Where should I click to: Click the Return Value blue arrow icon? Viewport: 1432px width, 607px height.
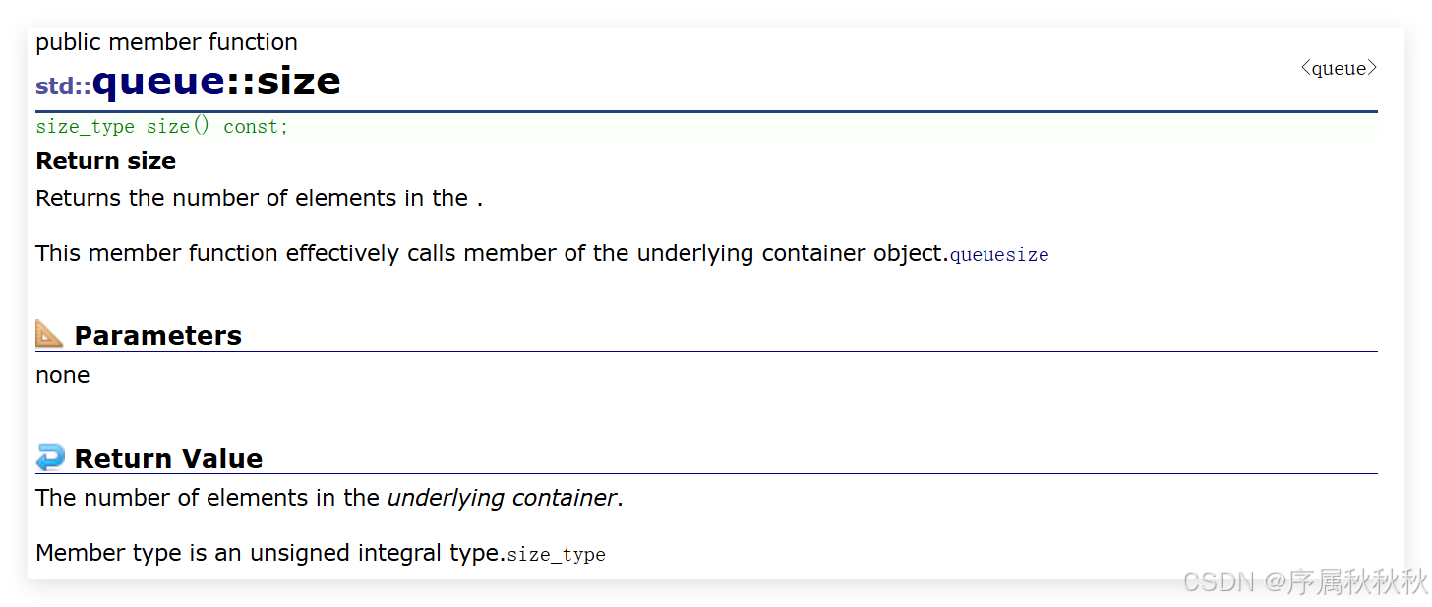point(50,457)
